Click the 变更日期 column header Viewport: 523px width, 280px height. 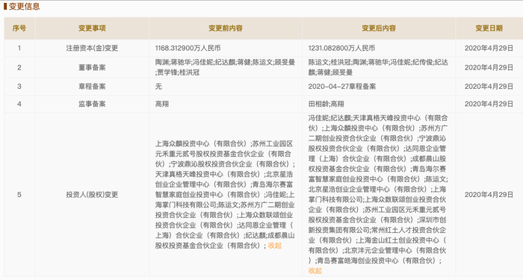tap(489, 28)
